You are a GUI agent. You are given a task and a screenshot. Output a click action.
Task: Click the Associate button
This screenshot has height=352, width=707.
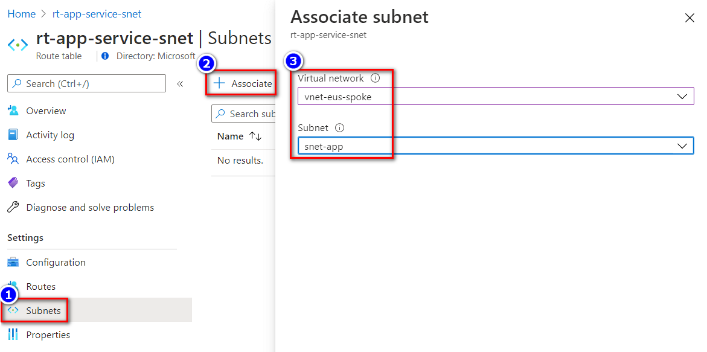click(x=243, y=84)
